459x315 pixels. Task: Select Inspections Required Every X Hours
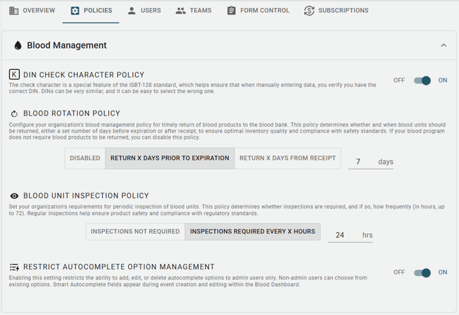(x=253, y=232)
